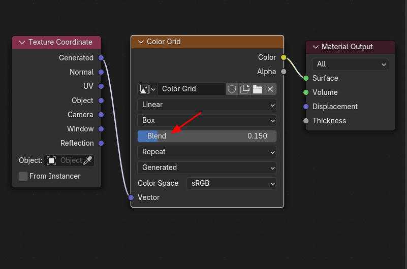
Task: Click the Color Grid node header title
Action: 164,42
